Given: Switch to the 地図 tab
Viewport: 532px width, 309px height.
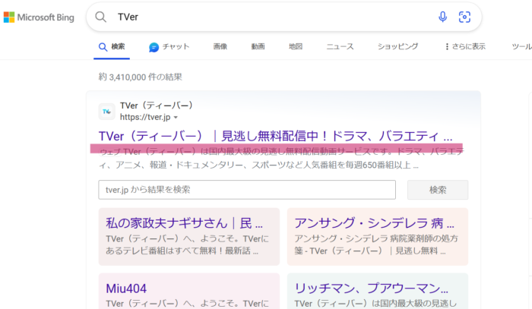Looking at the screenshot, I should 296,46.
